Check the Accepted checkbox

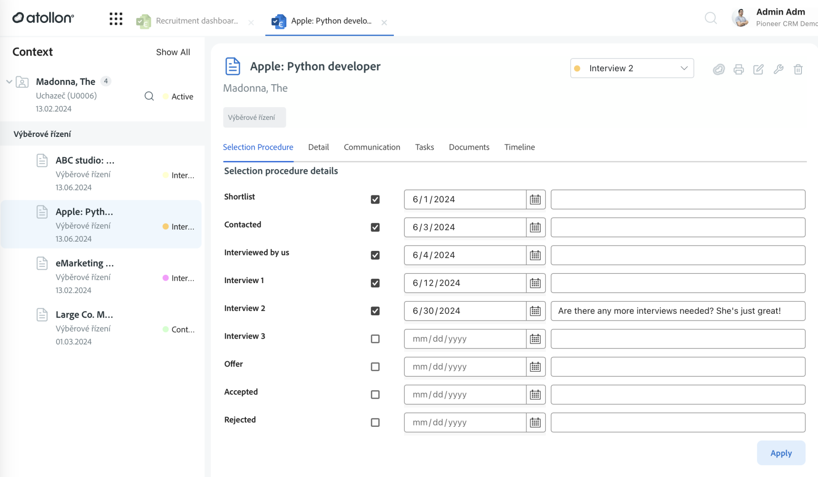[x=375, y=395]
